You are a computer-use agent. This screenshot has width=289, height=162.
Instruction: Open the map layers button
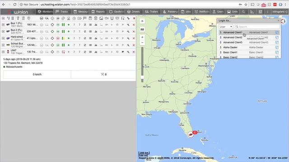tap(142, 29)
